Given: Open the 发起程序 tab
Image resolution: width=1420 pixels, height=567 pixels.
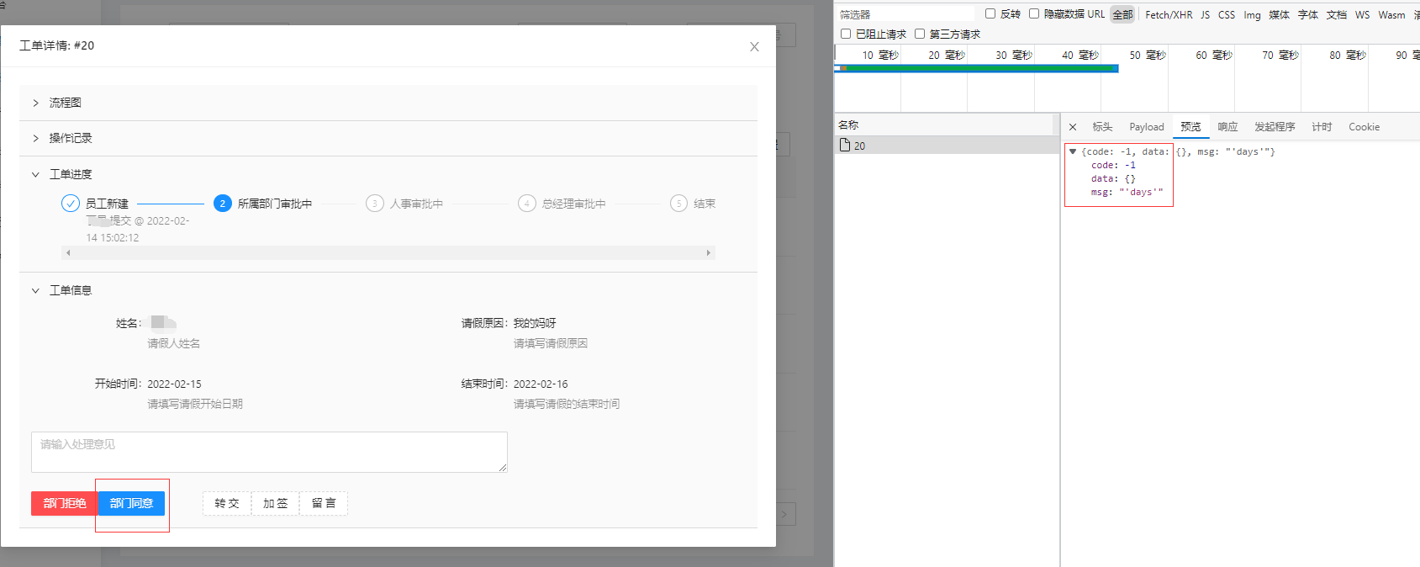Looking at the screenshot, I should tap(1275, 127).
